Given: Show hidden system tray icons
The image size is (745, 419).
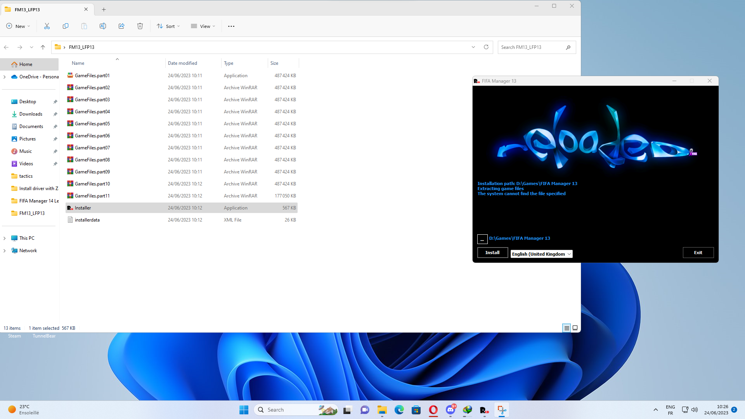Looking at the screenshot, I should coord(656,410).
